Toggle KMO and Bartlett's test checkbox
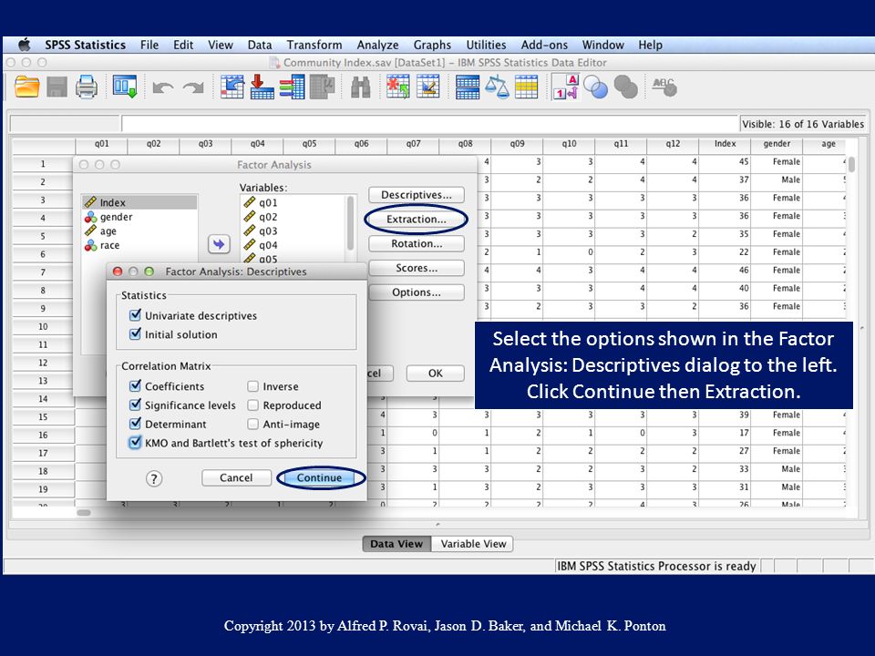875x656 pixels. click(x=135, y=443)
